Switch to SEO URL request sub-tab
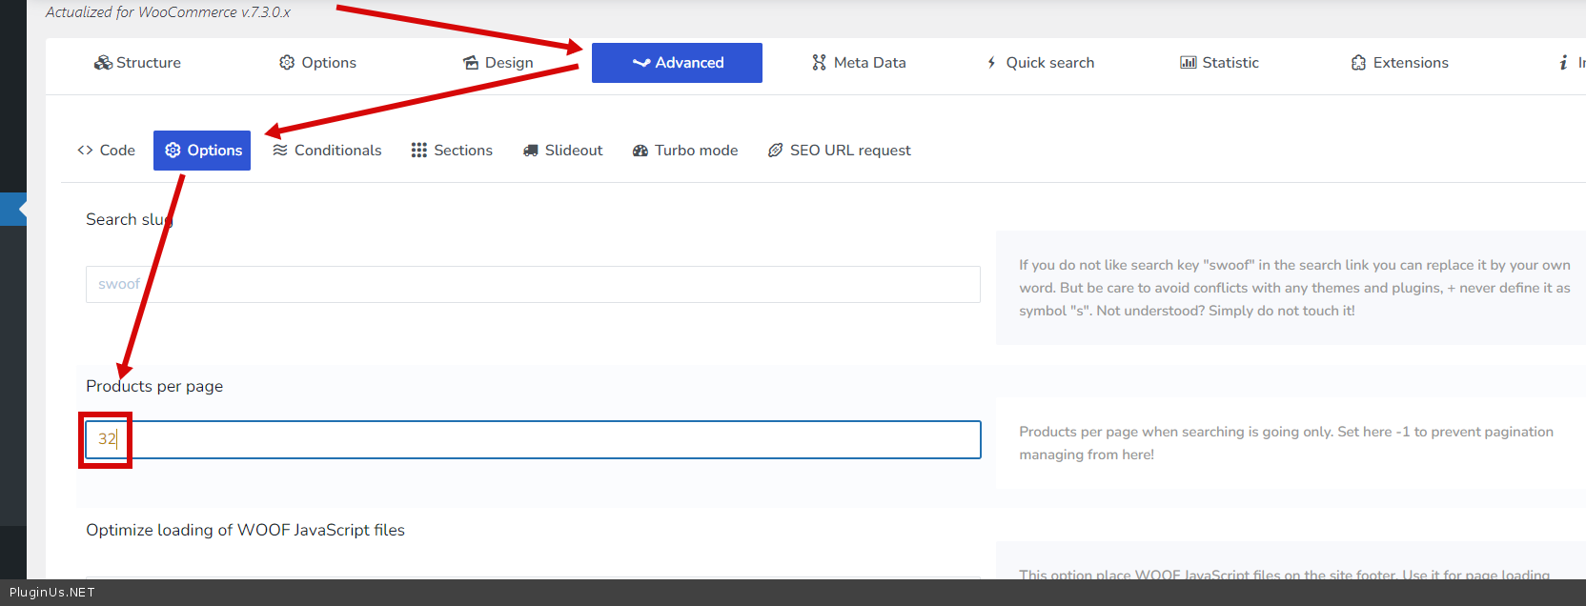 [840, 151]
